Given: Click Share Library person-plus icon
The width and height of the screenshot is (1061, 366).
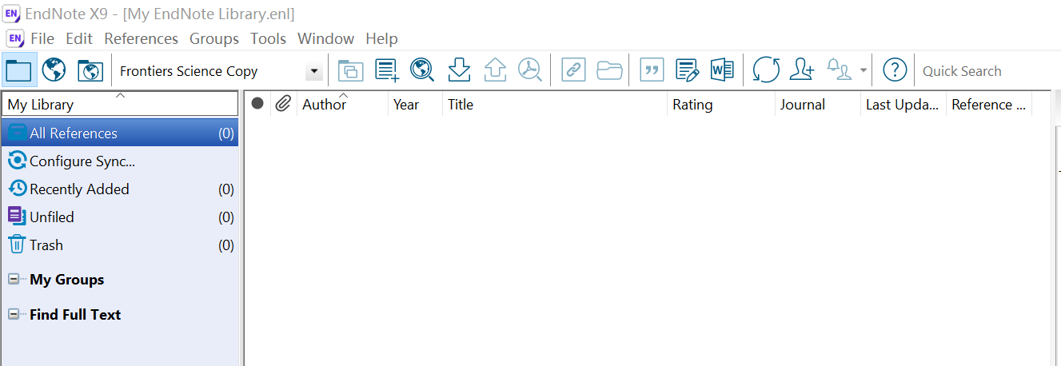Looking at the screenshot, I should [801, 70].
